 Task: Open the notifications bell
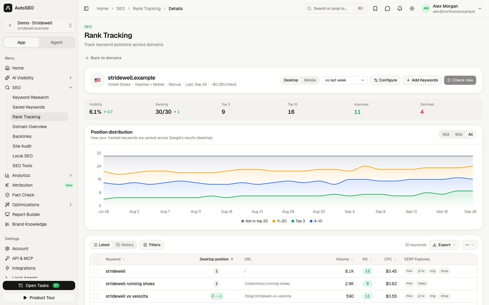pos(400,9)
